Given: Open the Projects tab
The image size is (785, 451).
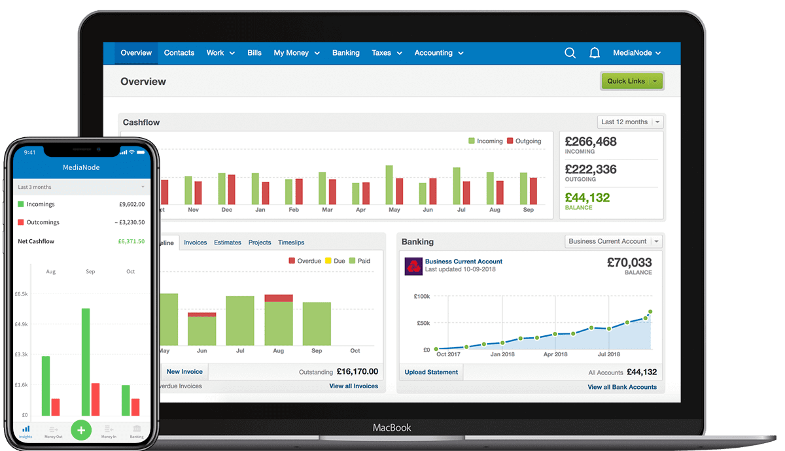Looking at the screenshot, I should pyautogui.click(x=260, y=242).
